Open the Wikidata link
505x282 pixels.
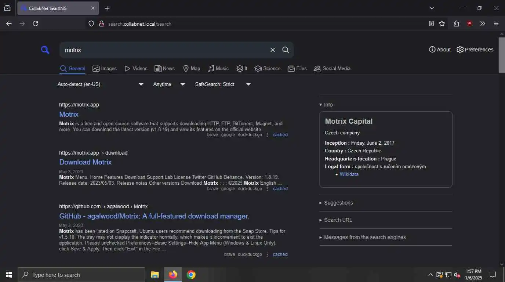349,174
